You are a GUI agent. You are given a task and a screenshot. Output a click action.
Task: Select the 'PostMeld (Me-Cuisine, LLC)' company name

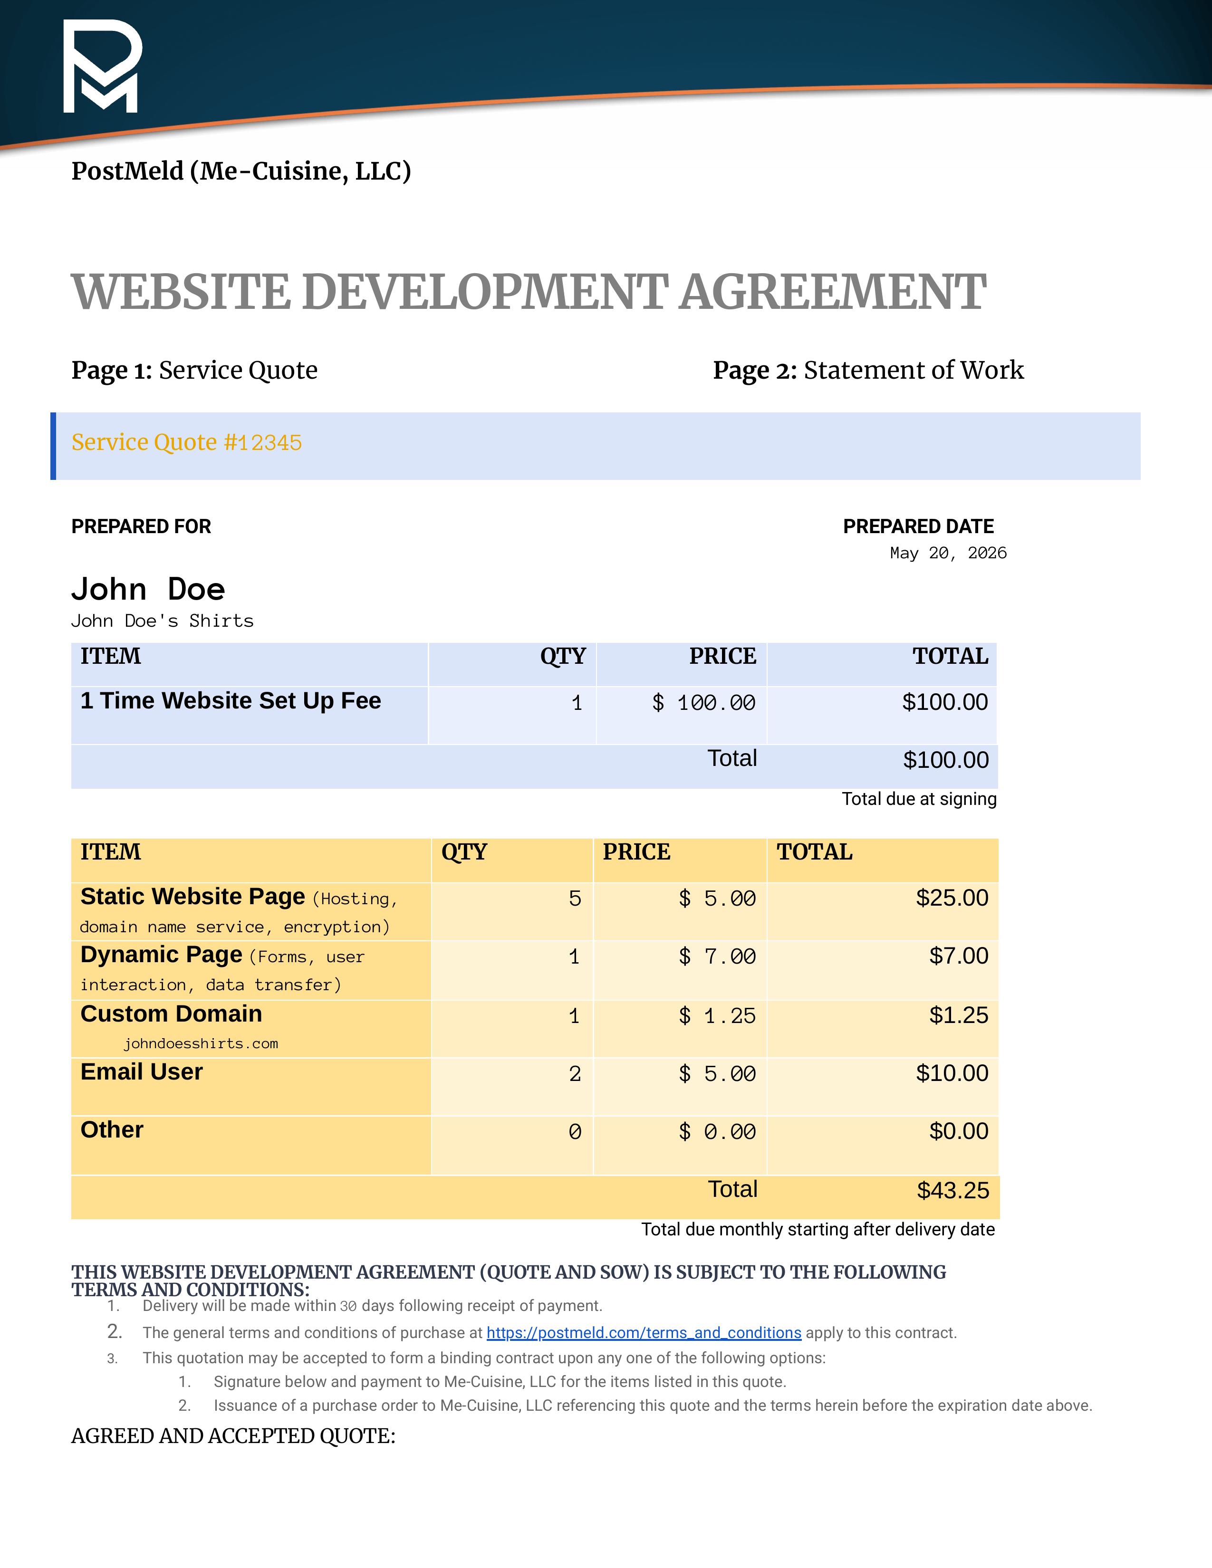coord(241,171)
